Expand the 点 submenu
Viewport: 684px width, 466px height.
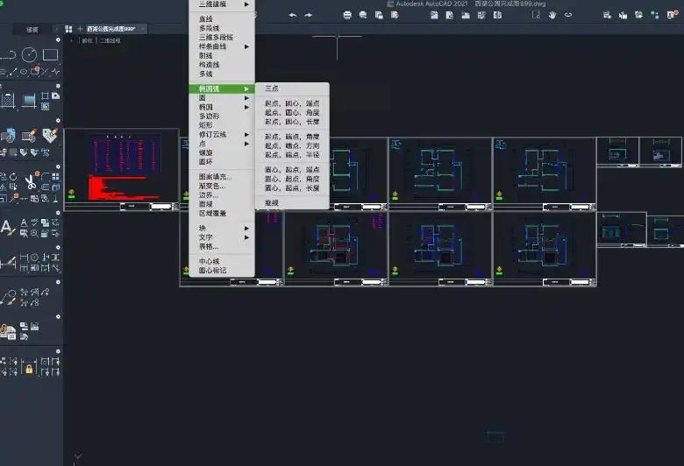(222, 144)
